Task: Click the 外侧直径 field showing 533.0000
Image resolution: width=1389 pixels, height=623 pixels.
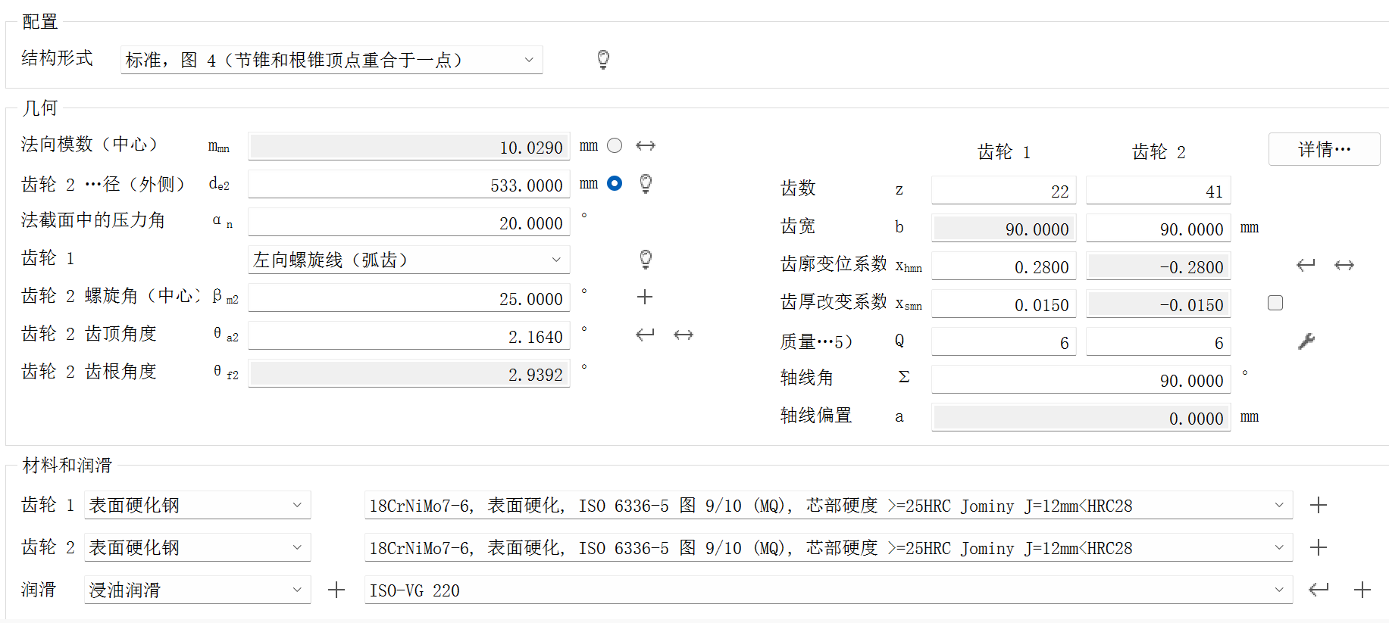Action: coord(409,184)
